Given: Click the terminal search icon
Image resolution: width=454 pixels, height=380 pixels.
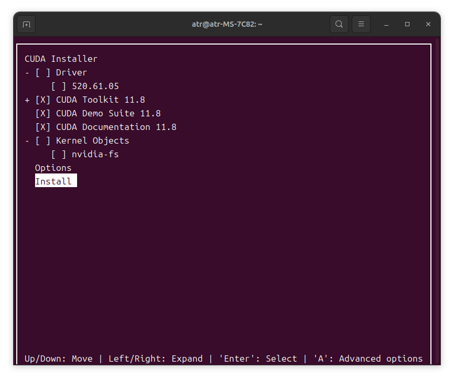Looking at the screenshot, I should 339,24.
